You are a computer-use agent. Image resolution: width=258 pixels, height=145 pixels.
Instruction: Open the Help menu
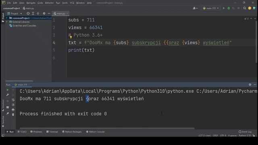point(89,3)
